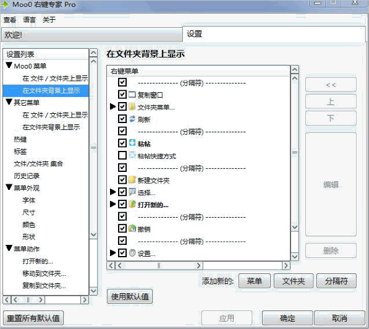Click the 选择... icon

point(132,192)
